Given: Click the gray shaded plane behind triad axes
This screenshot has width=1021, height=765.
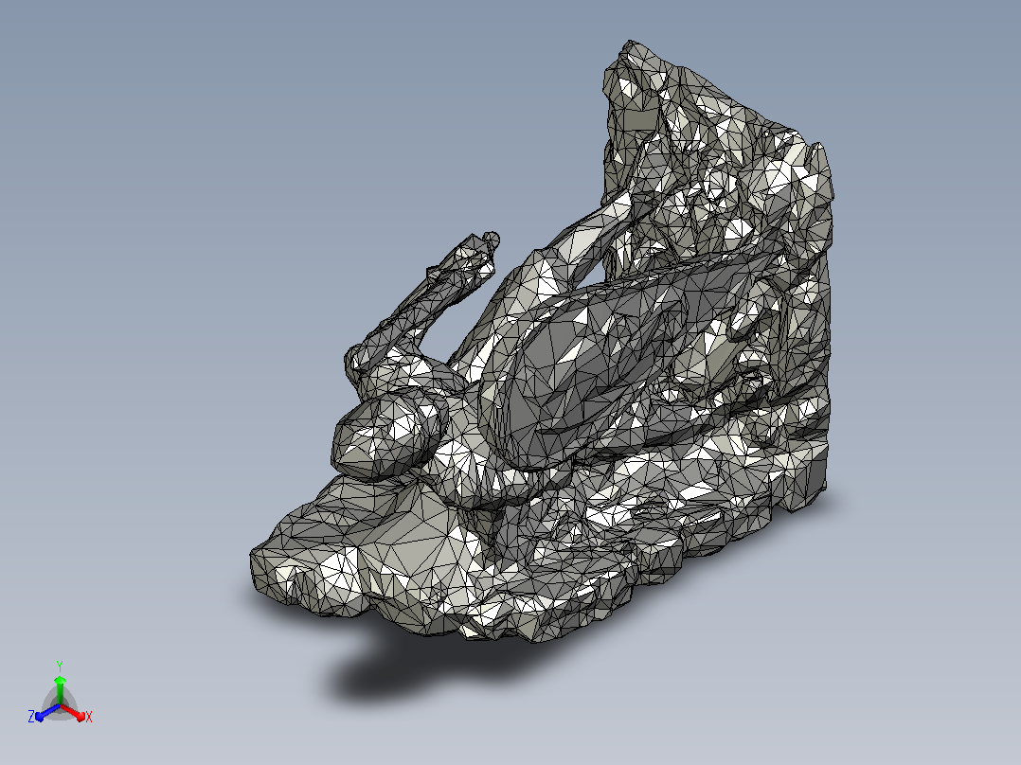Looking at the screenshot, I should point(68,700).
